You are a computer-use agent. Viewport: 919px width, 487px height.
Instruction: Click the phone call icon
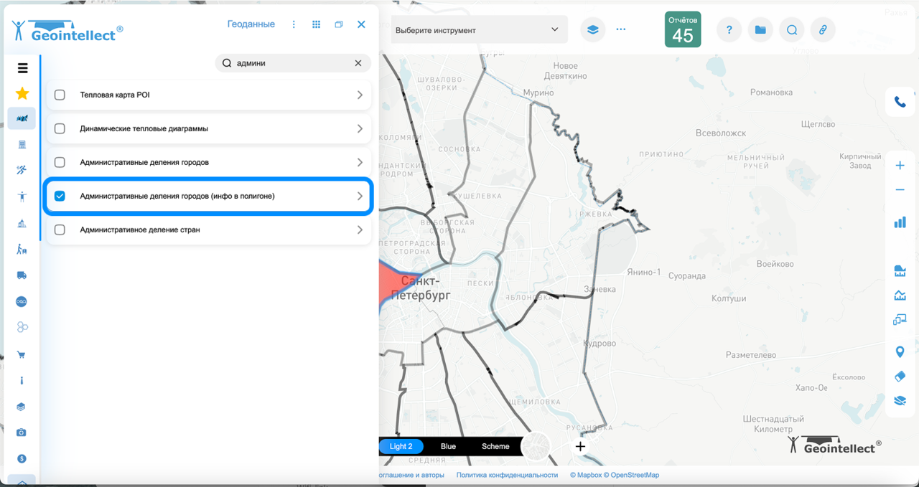900,103
